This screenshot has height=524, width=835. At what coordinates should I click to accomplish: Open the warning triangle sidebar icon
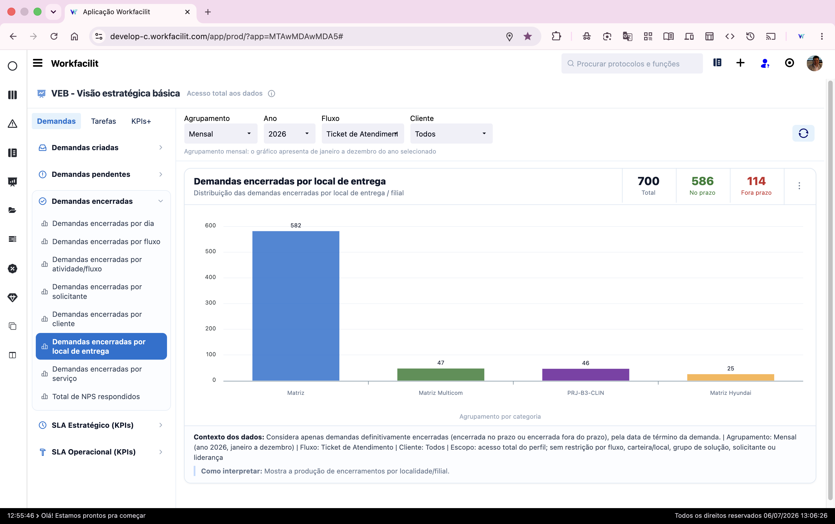[12, 124]
